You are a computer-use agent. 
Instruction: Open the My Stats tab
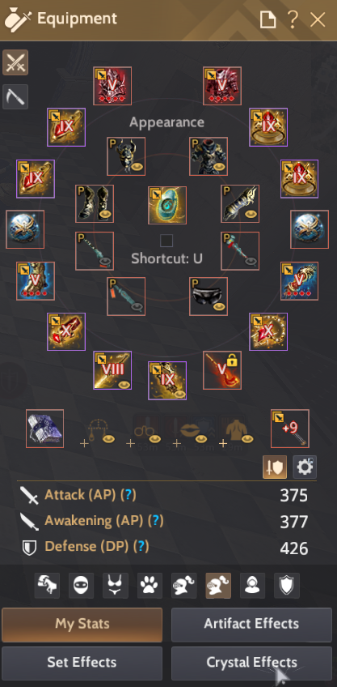82,625
